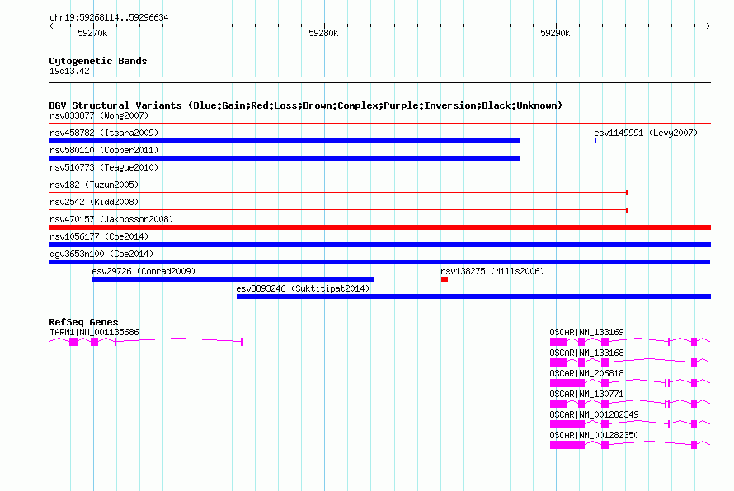Screen dimensions: 734x491
Task: Select esv3893246 (Suktitipat2014) blue bar
Action: pyautogui.click(x=473, y=297)
